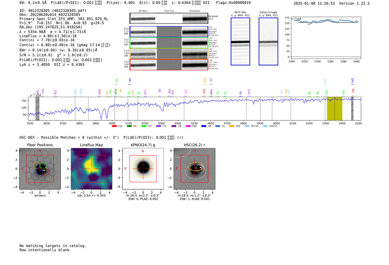
Task: Select the KPNO(24.7) g cutout image
Action: click(x=143, y=169)
